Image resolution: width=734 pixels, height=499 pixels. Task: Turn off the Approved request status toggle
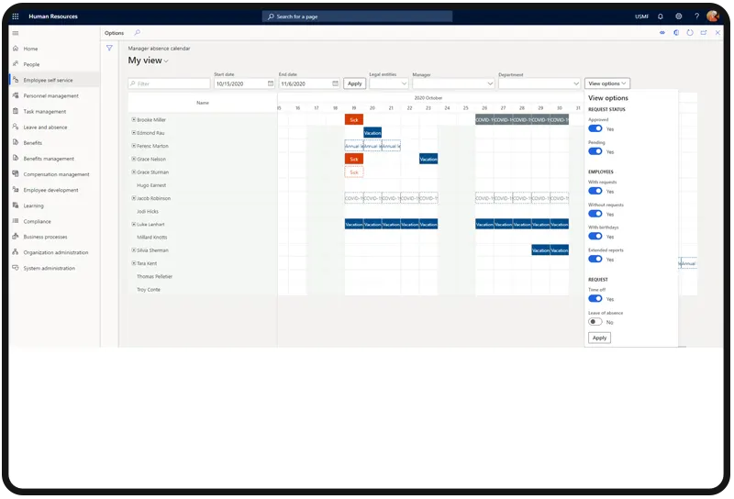pyautogui.click(x=595, y=128)
